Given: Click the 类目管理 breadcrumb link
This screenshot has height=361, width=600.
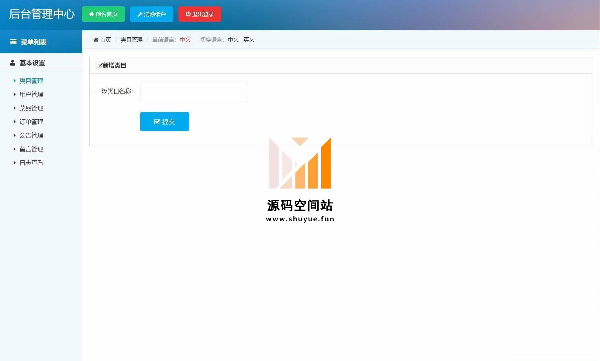Looking at the screenshot, I should [132, 40].
